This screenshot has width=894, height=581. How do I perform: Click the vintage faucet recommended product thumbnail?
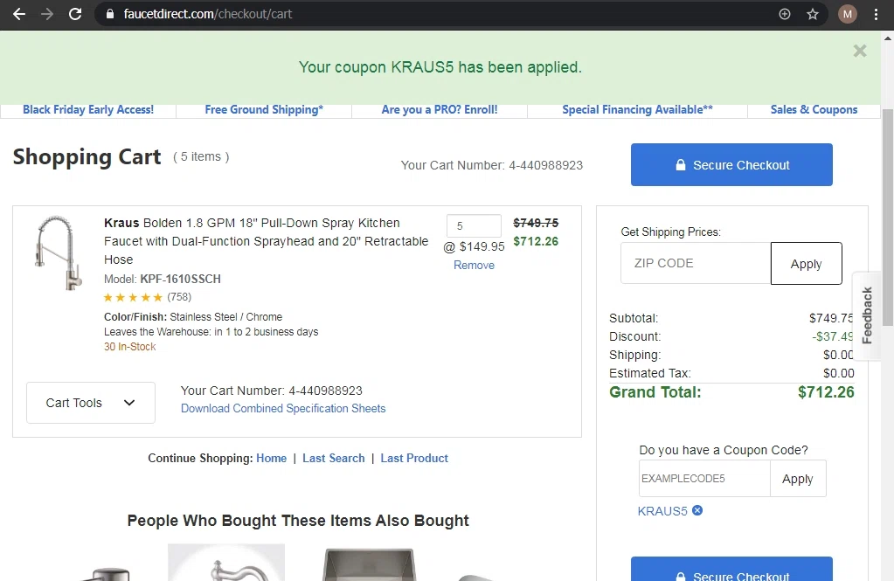coord(226,562)
